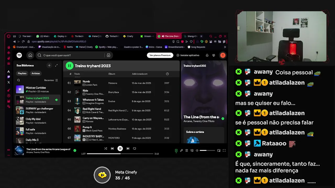Open the Twitch icon in the browser sidebar
The height and width of the screenshot is (188, 335).
click(x=9, y=77)
